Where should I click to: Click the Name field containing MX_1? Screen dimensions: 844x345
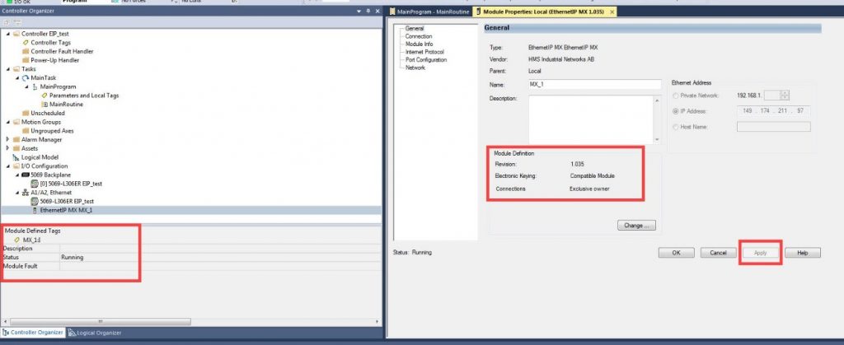click(595, 84)
